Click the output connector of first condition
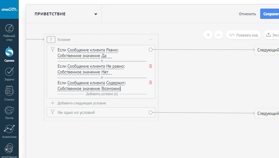This screenshot has height=158, width=279. point(150,50)
